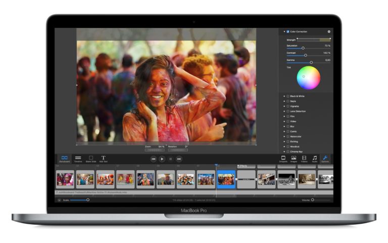Click the Contrast slider handle
The image size is (388, 243).
(306, 55)
